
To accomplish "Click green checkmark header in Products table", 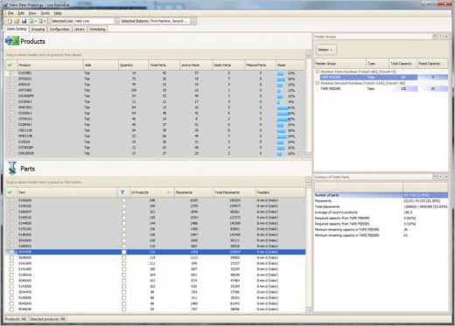I will click(10, 65).
